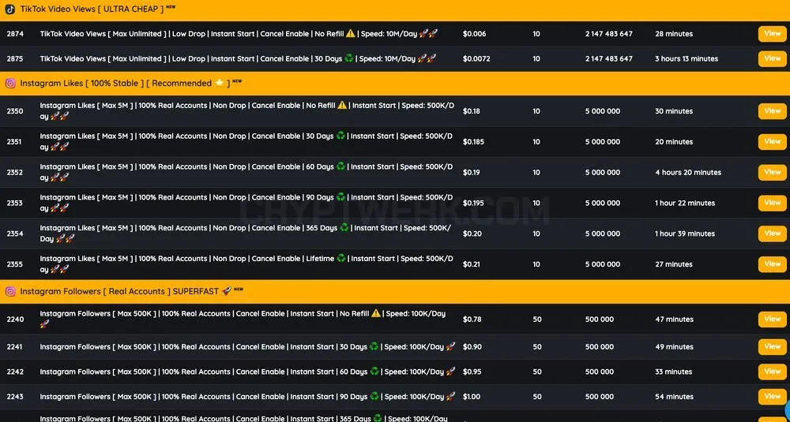The width and height of the screenshot is (790, 422).
Task: Click warning icon in service 2240 description
Action: [376, 313]
